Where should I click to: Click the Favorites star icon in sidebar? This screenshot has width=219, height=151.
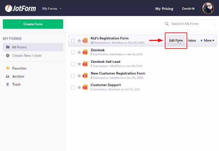pyautogui.click(x=8, y=68)
